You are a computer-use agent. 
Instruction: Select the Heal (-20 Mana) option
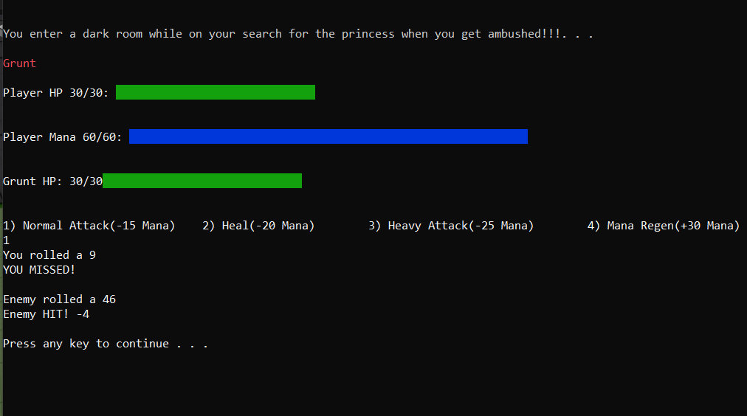point(258,226)
